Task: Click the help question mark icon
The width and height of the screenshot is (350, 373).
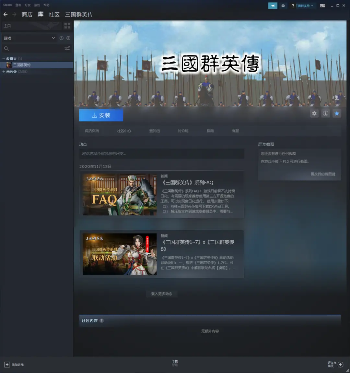Action: (x=293, y=6)
